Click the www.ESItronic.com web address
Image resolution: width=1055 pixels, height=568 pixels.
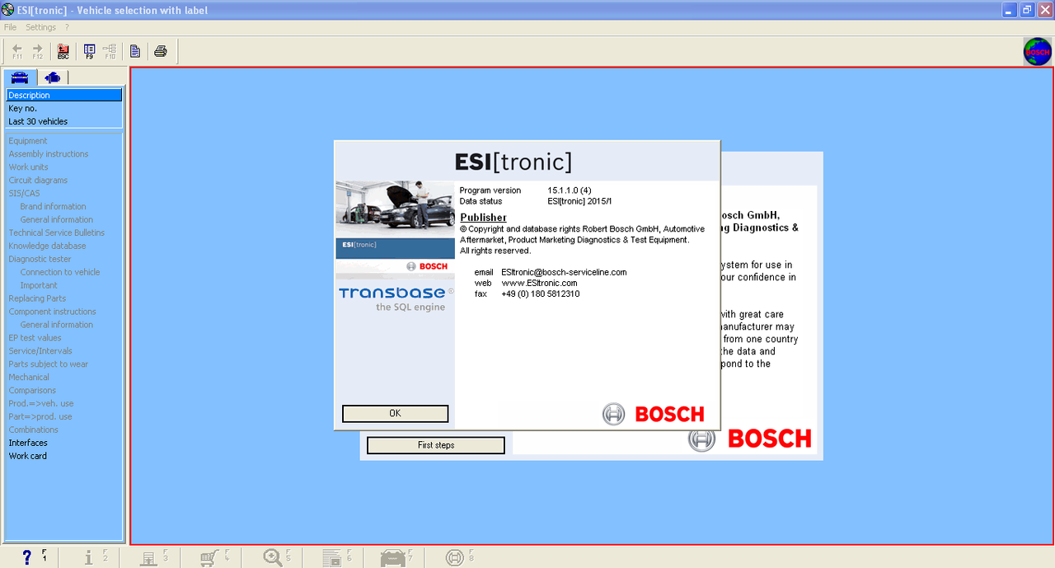coord(539,283)
